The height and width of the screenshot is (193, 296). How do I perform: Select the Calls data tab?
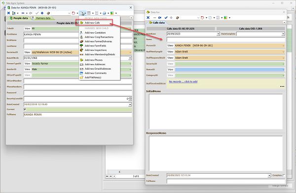(x=157, y=23)
